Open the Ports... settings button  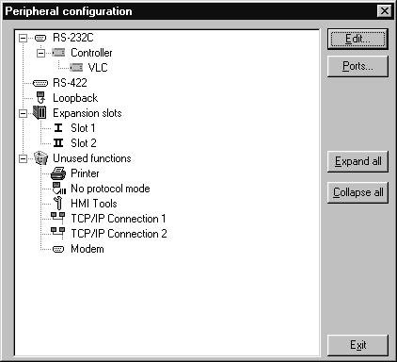pos(357,66)
